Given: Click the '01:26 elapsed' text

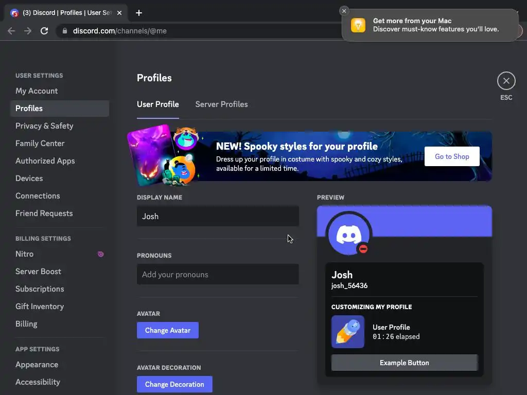Looking at the screenshot, I should point(396,336).
